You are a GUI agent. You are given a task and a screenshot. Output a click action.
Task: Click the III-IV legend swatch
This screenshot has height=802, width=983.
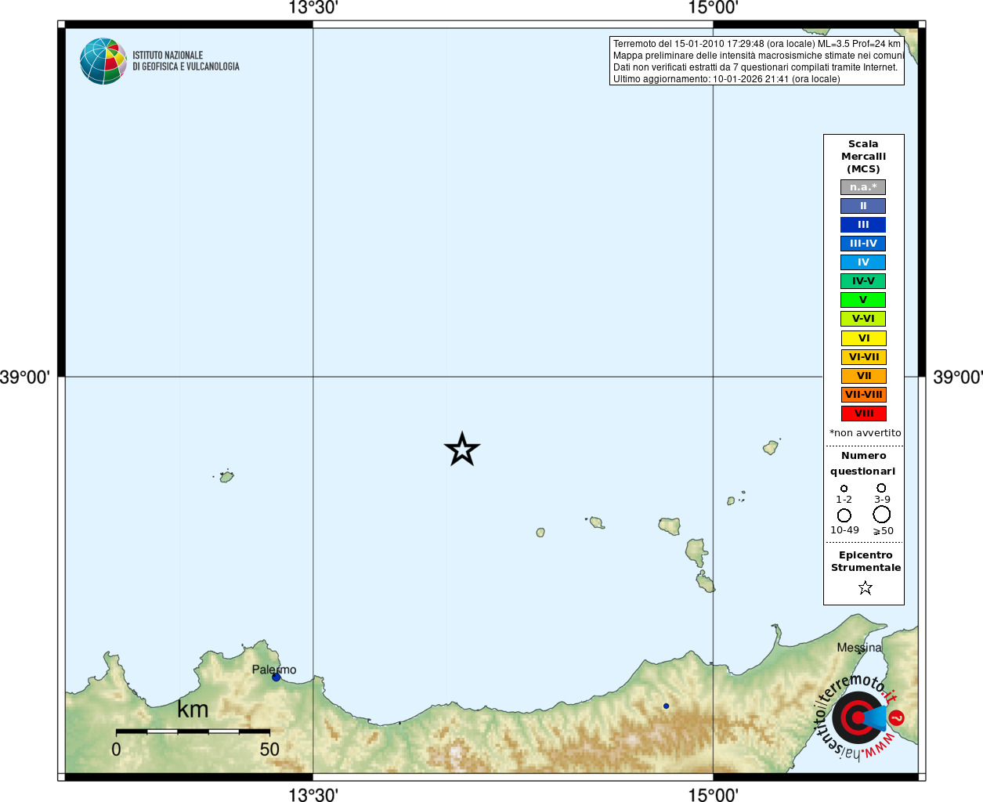(863, 244)
